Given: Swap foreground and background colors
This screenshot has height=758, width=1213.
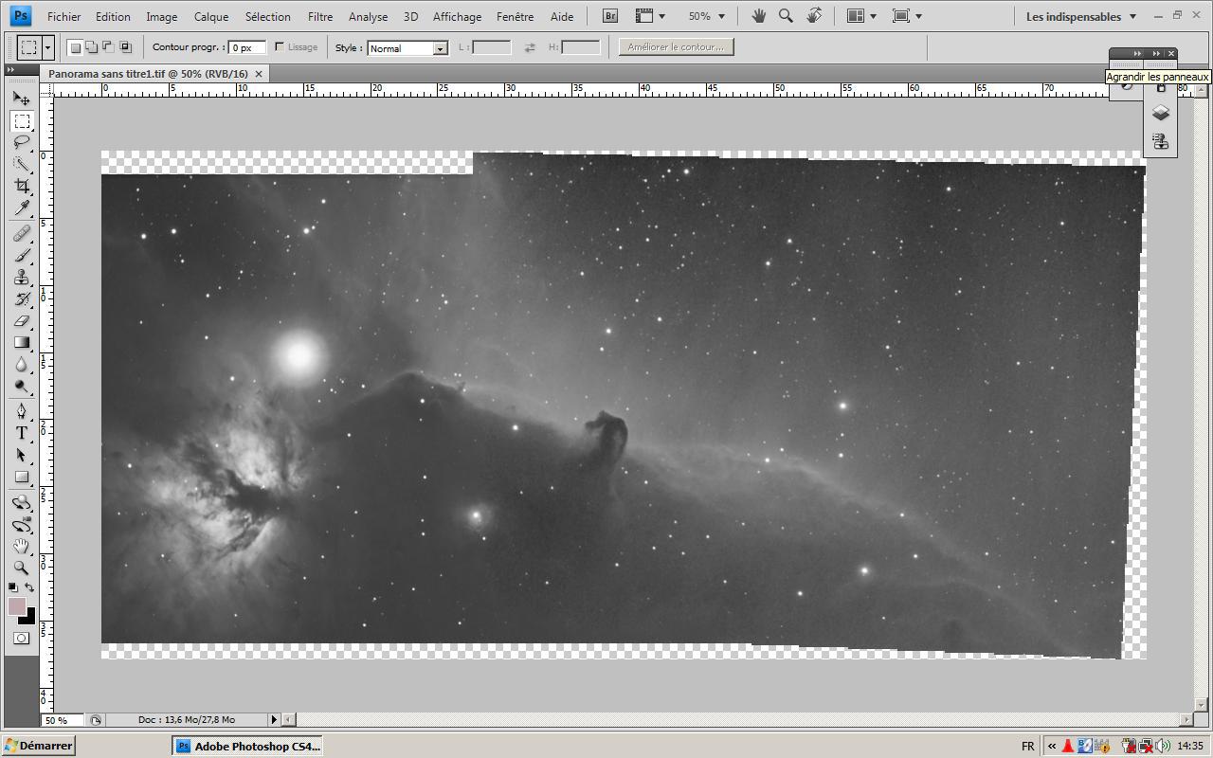Looking at the screenshot, I should click(x=29, y=588).
